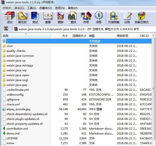
Task: Open the 工具(S) menu
Action: [31, 8]
